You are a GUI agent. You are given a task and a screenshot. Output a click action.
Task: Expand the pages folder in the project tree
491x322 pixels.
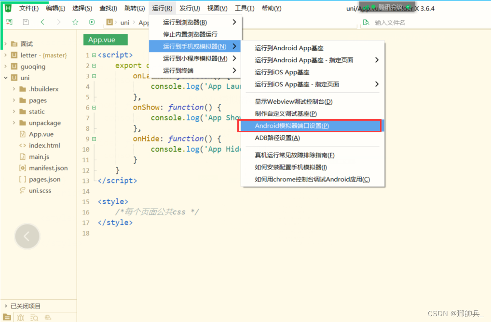point(15,100)
